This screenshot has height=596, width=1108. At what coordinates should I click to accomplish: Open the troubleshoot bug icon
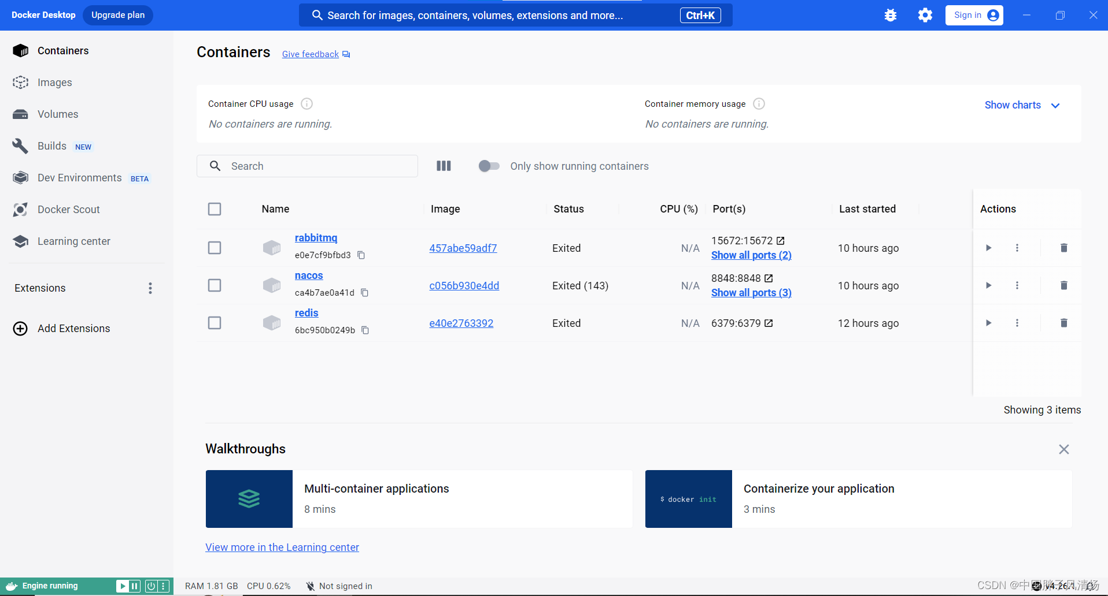click(x=891, y=15)
